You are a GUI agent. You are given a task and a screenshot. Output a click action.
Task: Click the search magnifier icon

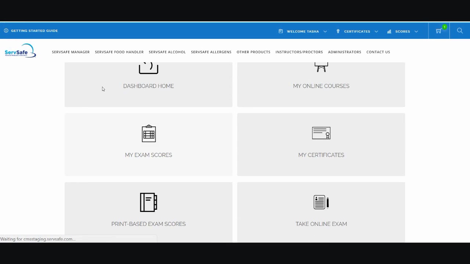pyautogui.click(x=460, y=31)
